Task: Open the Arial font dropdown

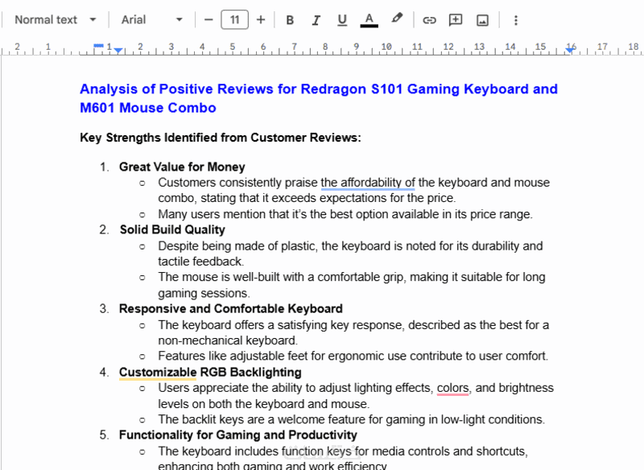Action: [151, 19]
